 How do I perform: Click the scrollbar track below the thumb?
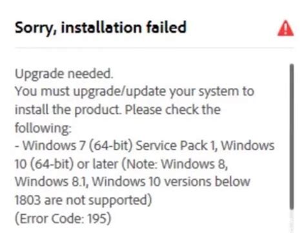point(292,221)
